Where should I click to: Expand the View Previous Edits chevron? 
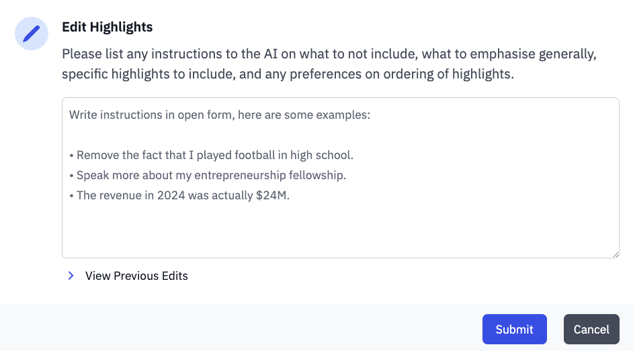click(71, 276)
